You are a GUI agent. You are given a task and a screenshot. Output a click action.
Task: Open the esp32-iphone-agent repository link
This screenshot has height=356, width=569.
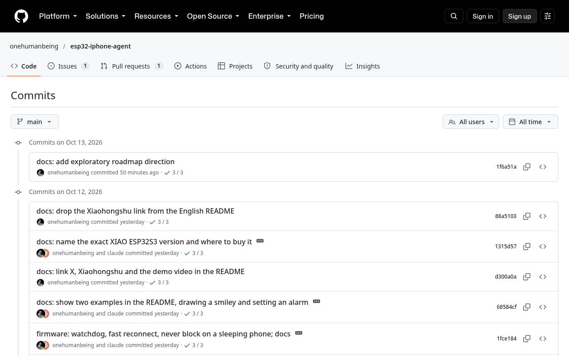pyautogui.click(x=100, y=46)
